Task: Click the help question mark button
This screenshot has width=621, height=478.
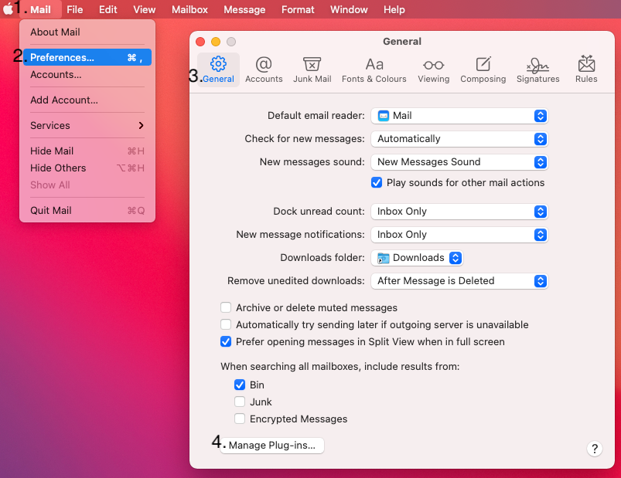Action: pos(595,449)
